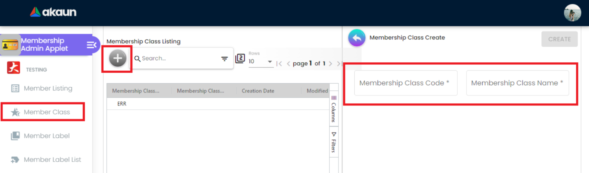Viewport: 589px width, 173px height.
Task: Go to next page of listing
Action: pos(330,64)
